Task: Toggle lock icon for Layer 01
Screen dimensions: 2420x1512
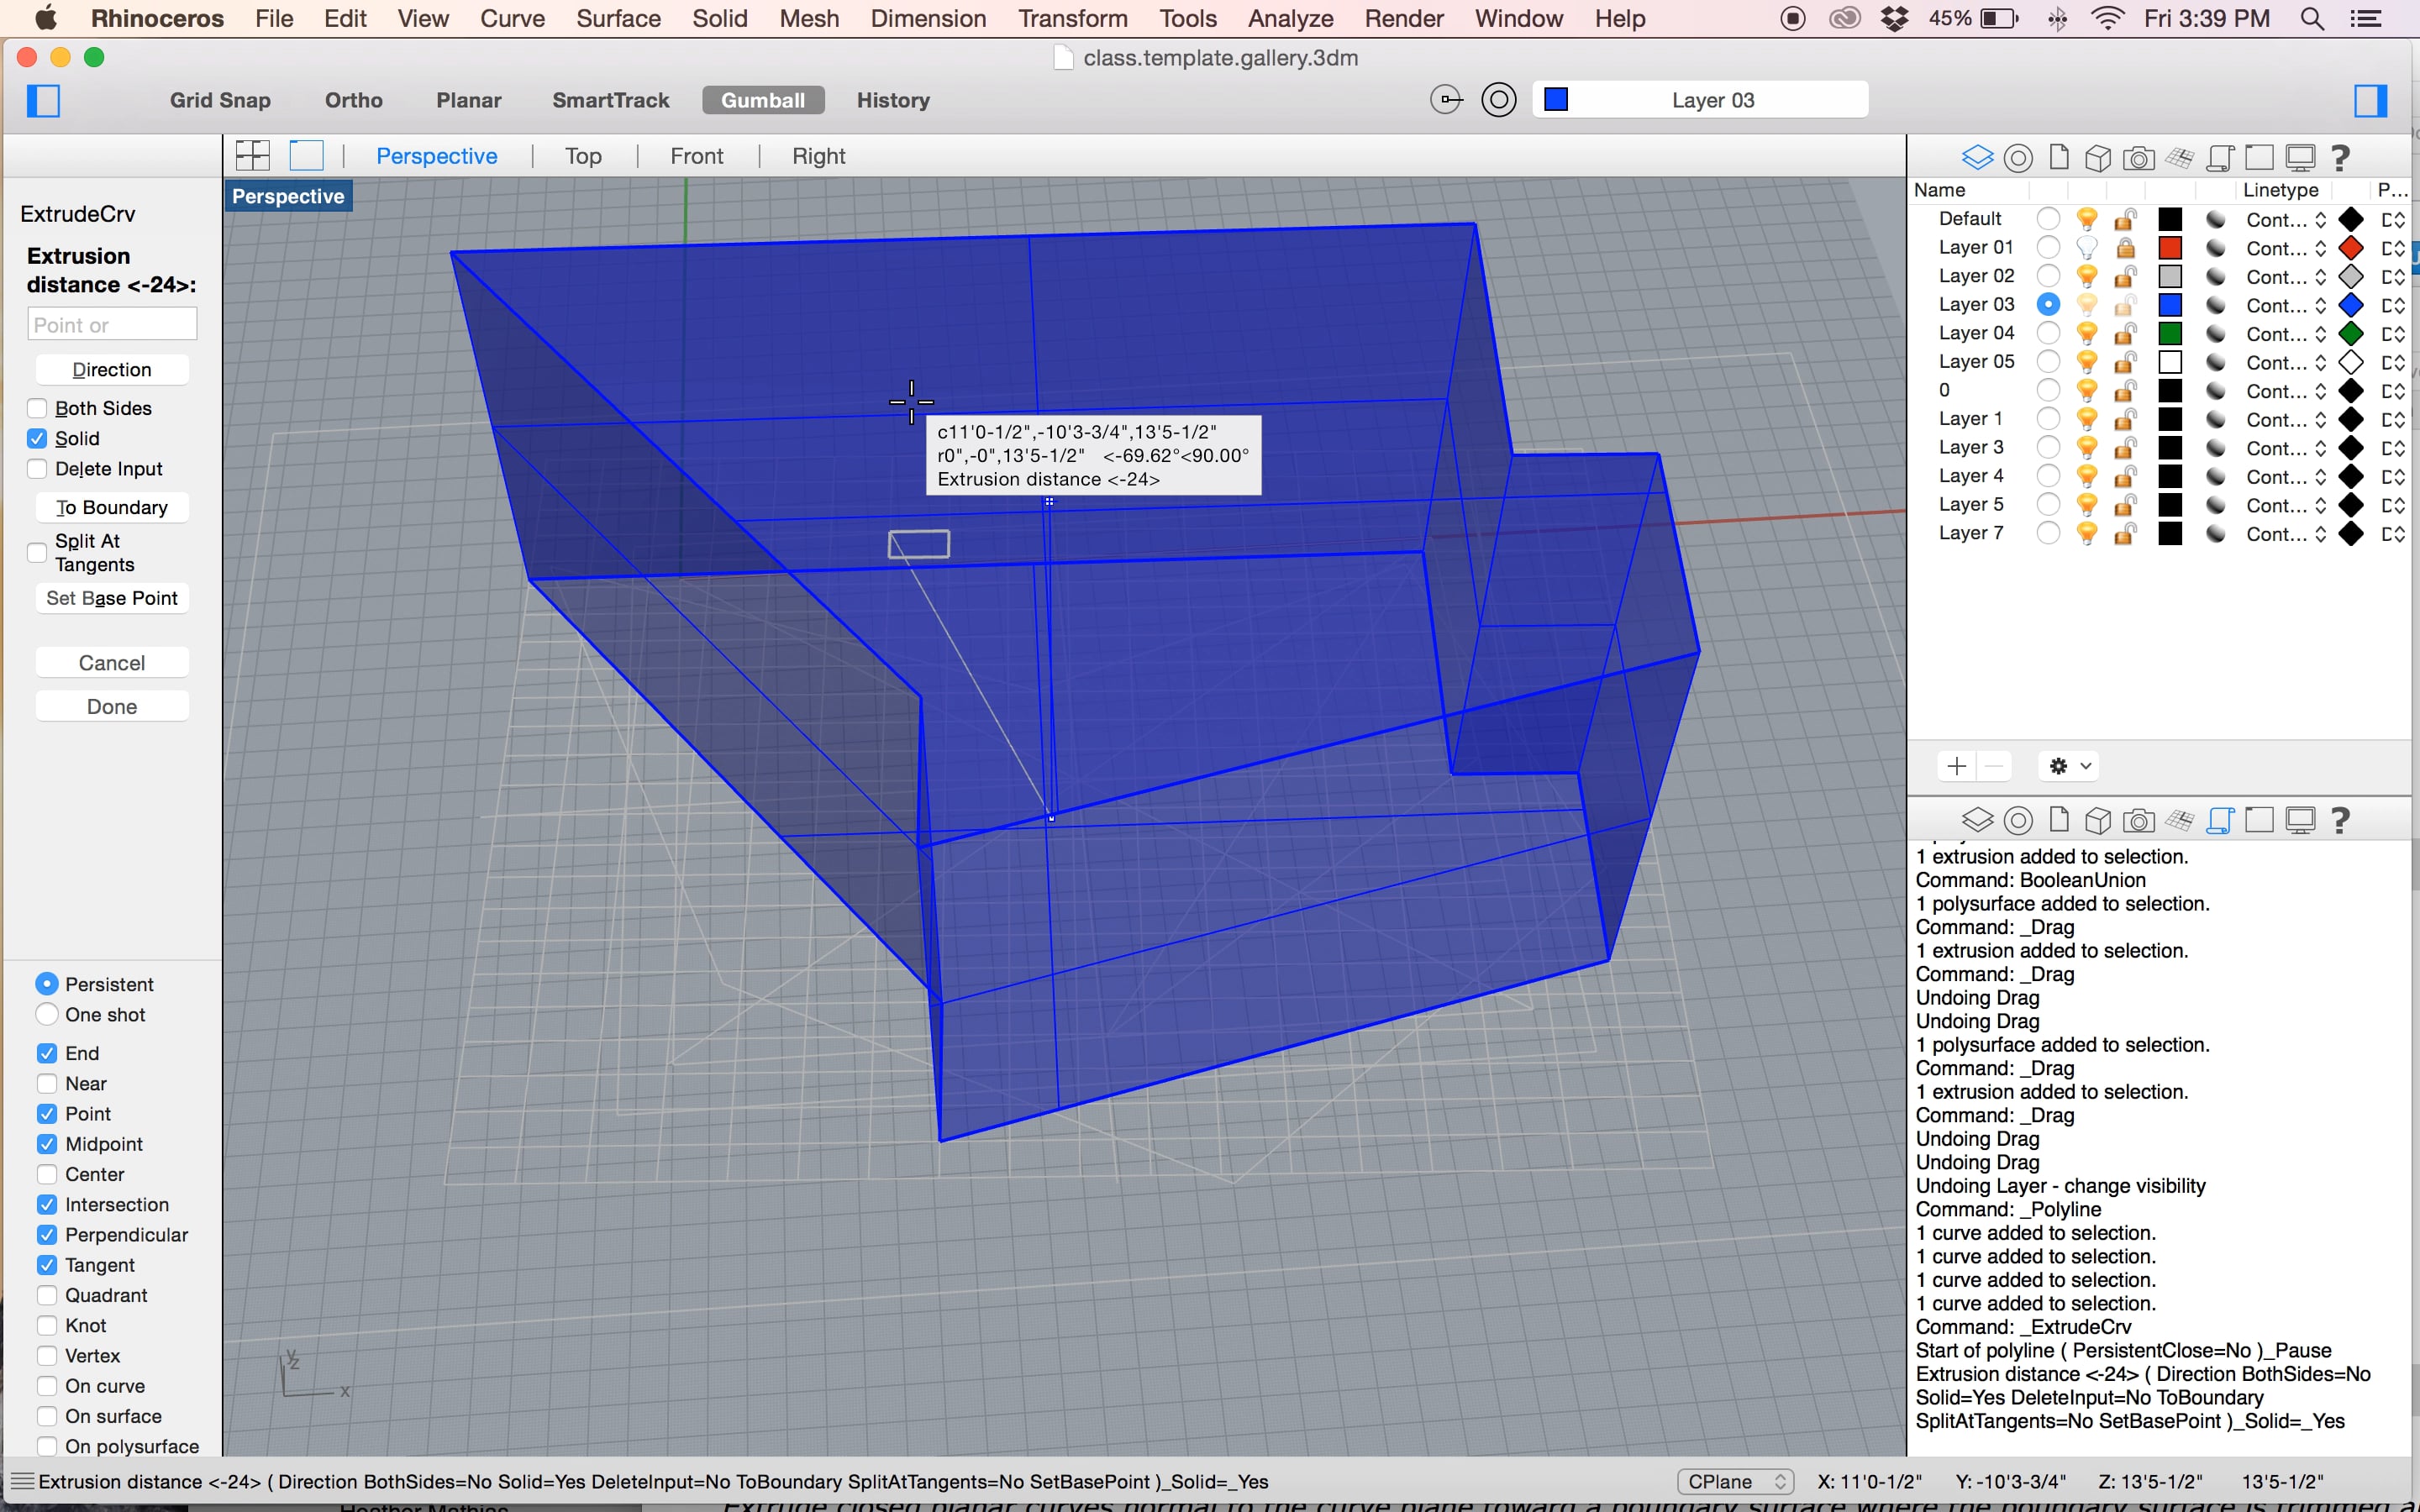Action: [x=2126, y=247]
